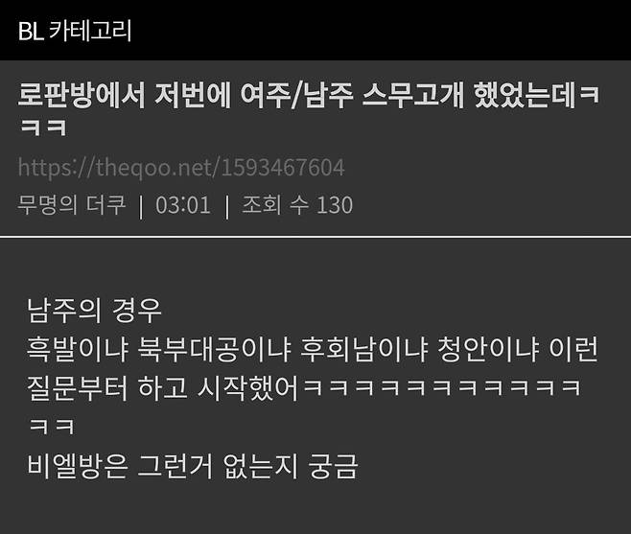631x534 pixels.
Task: Click 여주/남주 in the post title
Action: (296, 95)
